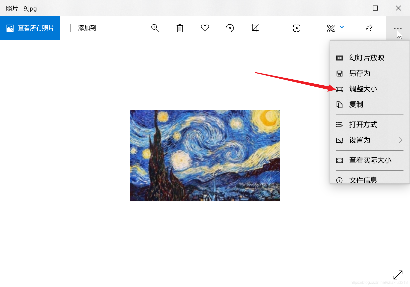Click the 添加到 add-to button

click(81, 28)
